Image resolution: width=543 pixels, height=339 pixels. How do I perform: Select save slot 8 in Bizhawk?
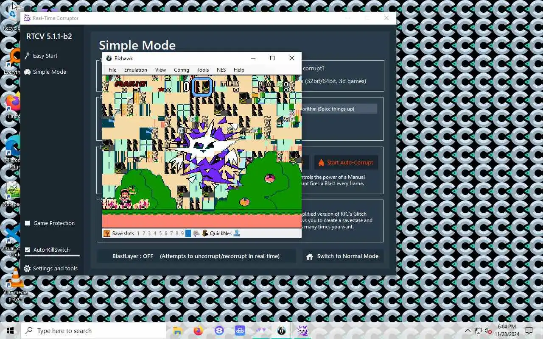(x=176, y=233)
